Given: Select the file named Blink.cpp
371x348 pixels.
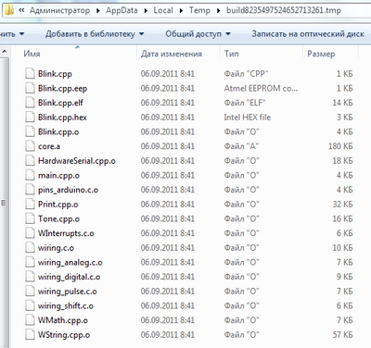Looking at the screenshot, I should click(55, 74).
